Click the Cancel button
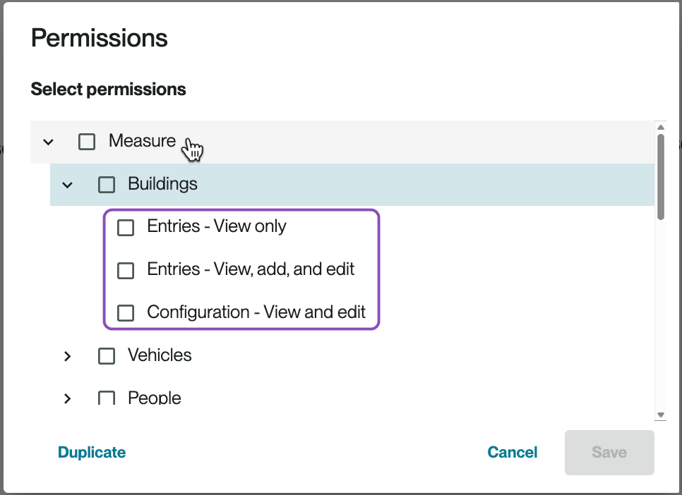The image size is (682, 495). pyautogui.click(x=513, y=453)
